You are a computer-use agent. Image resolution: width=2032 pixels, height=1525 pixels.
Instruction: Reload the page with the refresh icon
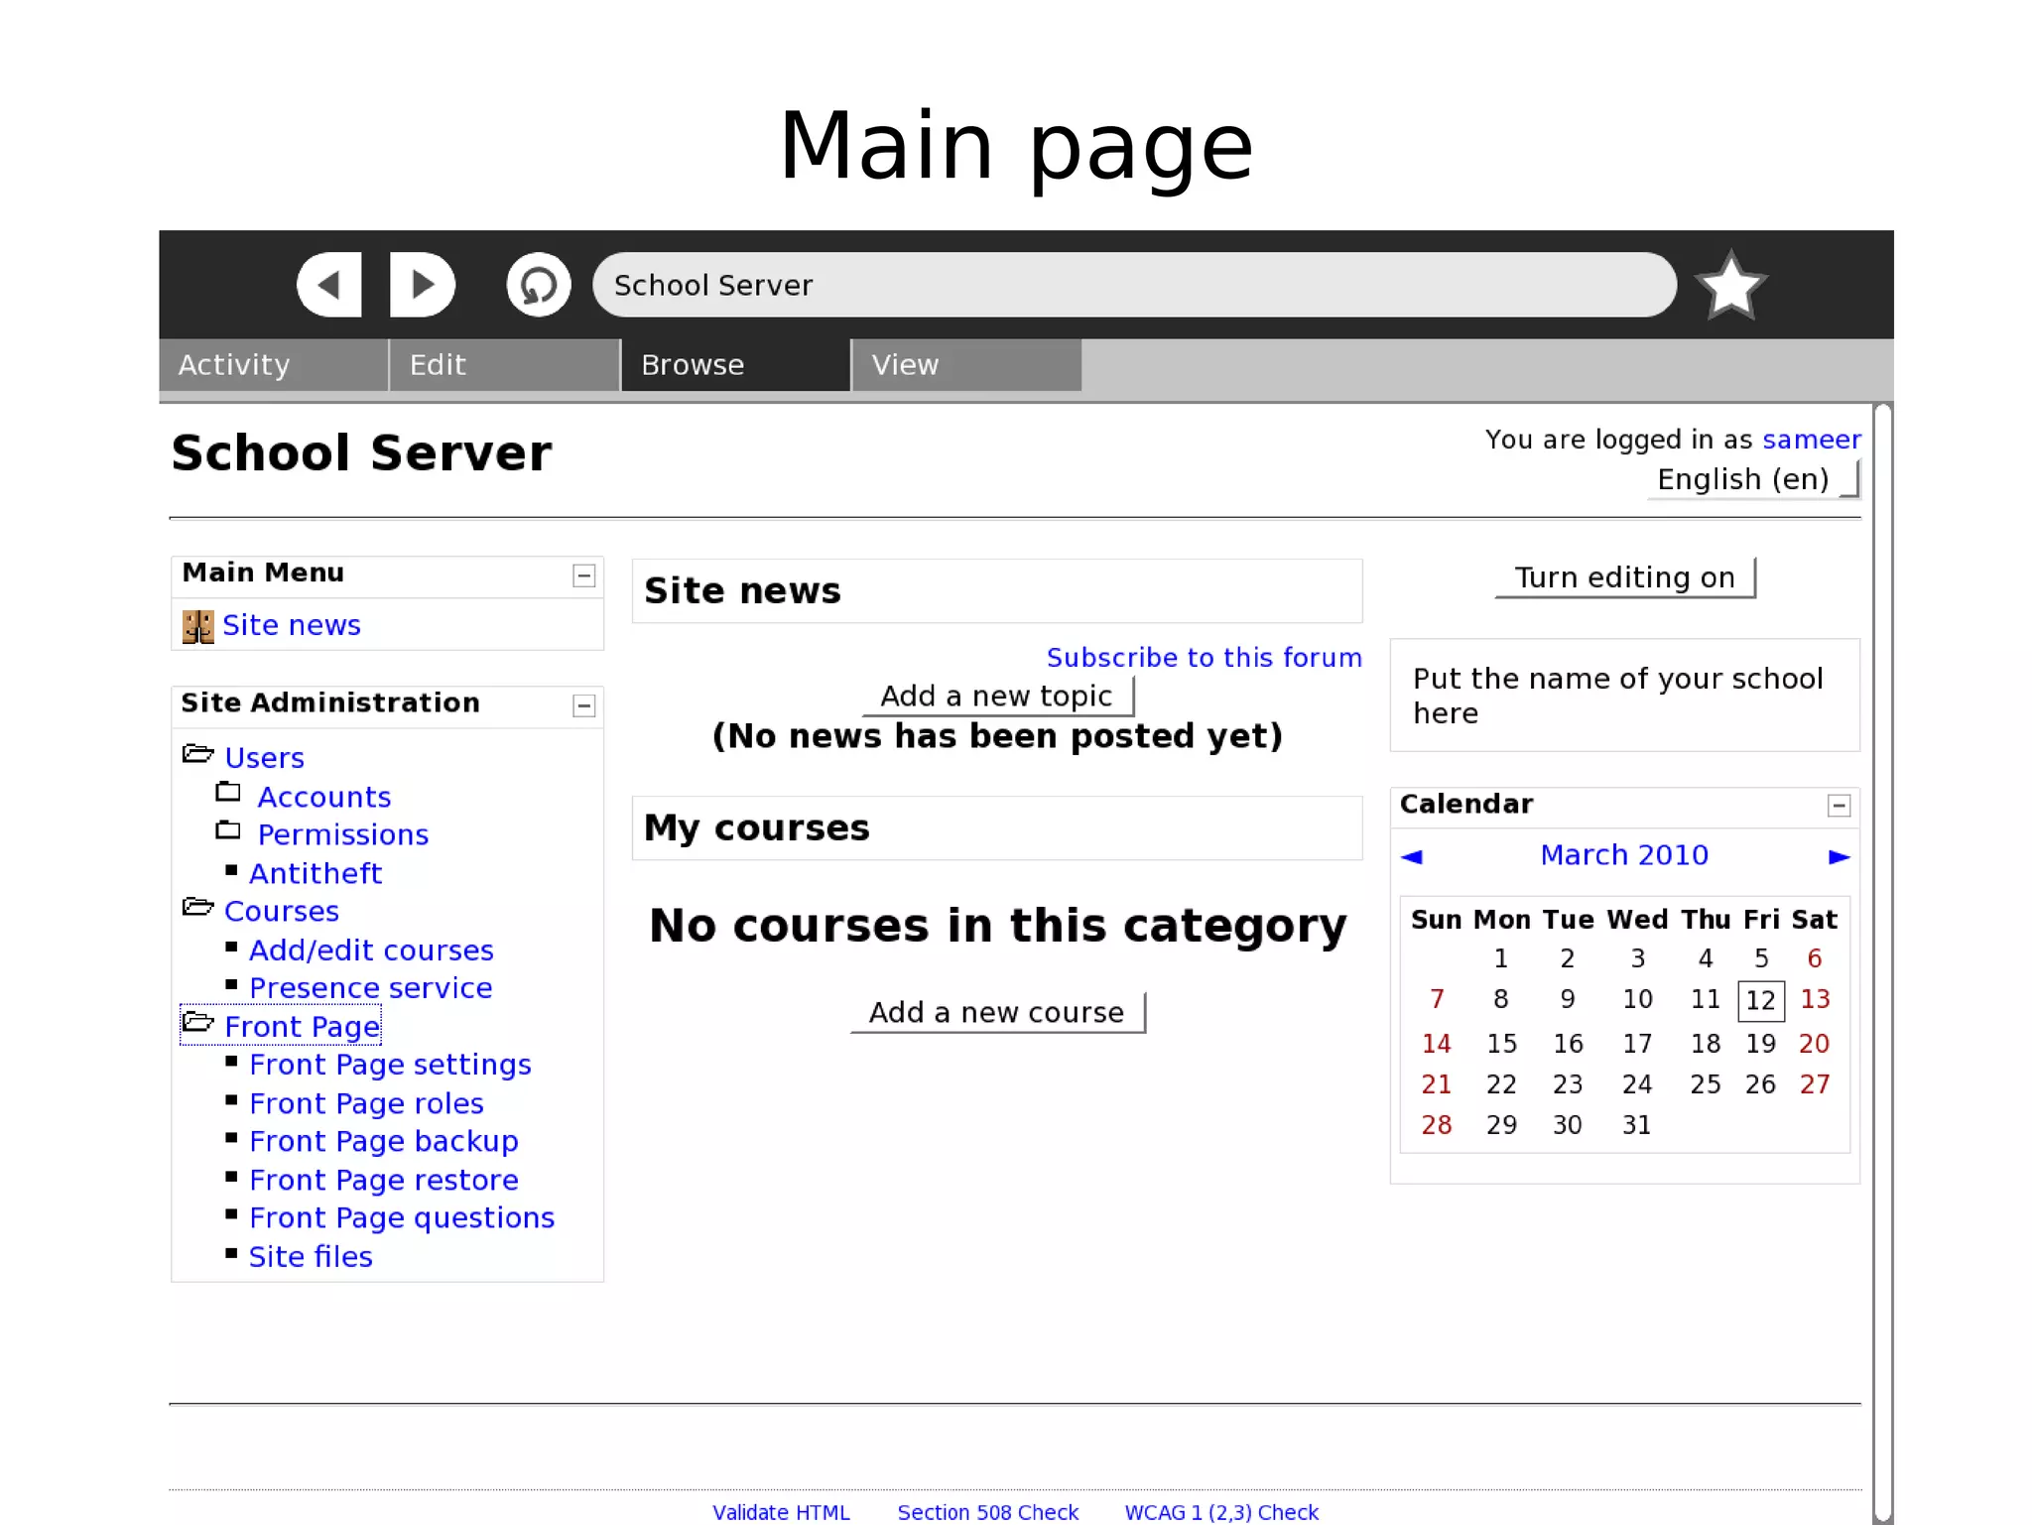[x=539, y=285]
